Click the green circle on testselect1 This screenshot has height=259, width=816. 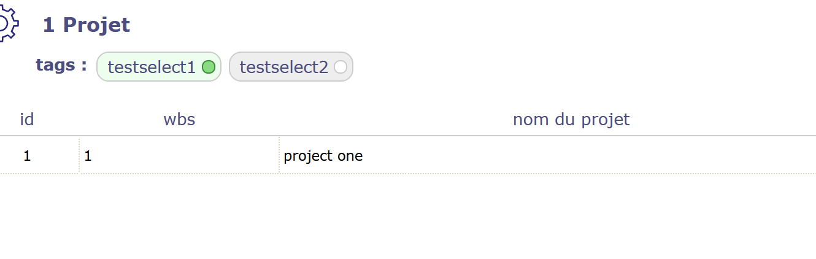209,67
